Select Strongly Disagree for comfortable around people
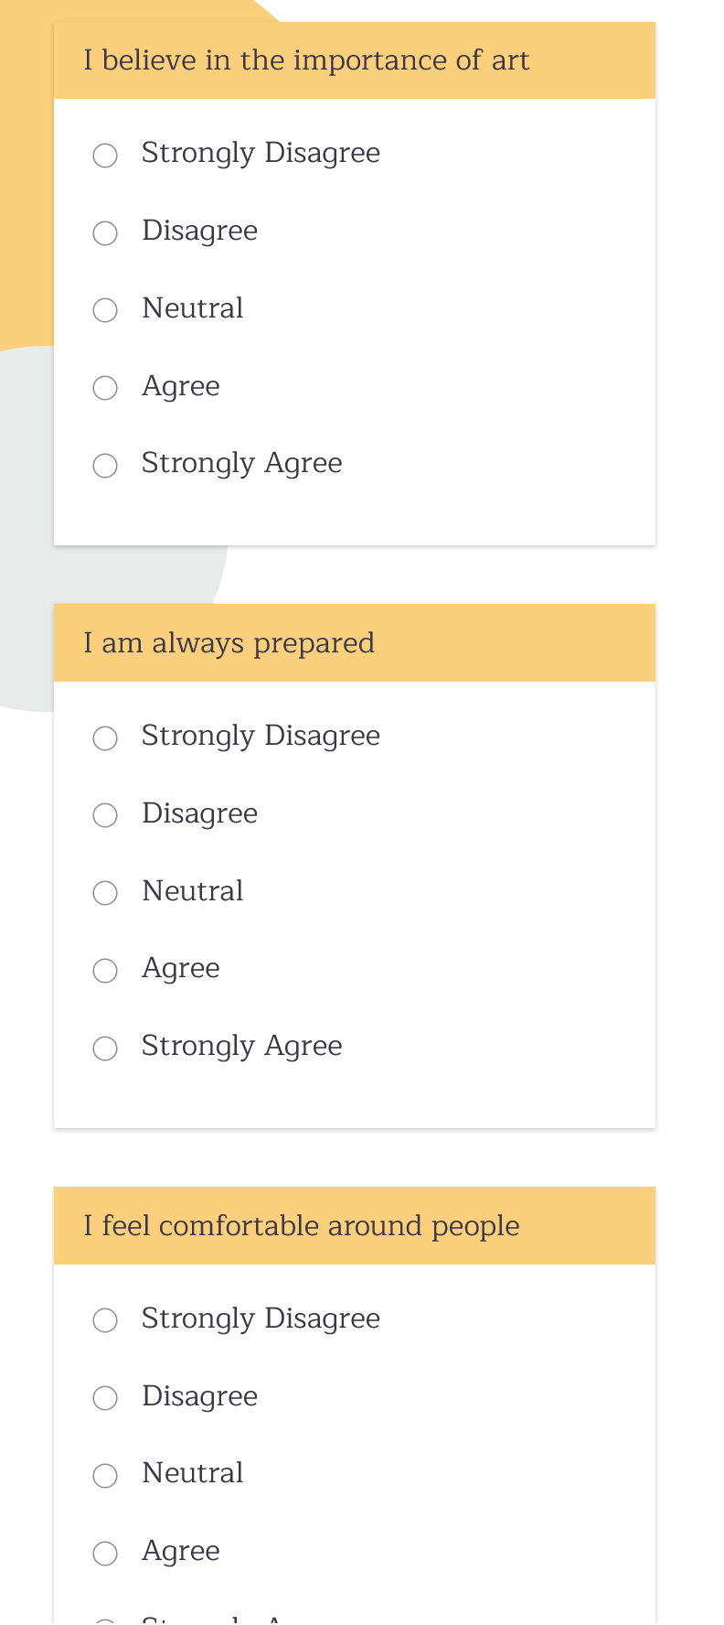The height and width of the screenshot is (1625, 724). coord(105,1320)
